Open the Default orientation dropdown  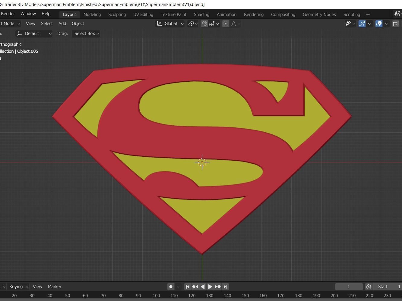coord(34,33)
